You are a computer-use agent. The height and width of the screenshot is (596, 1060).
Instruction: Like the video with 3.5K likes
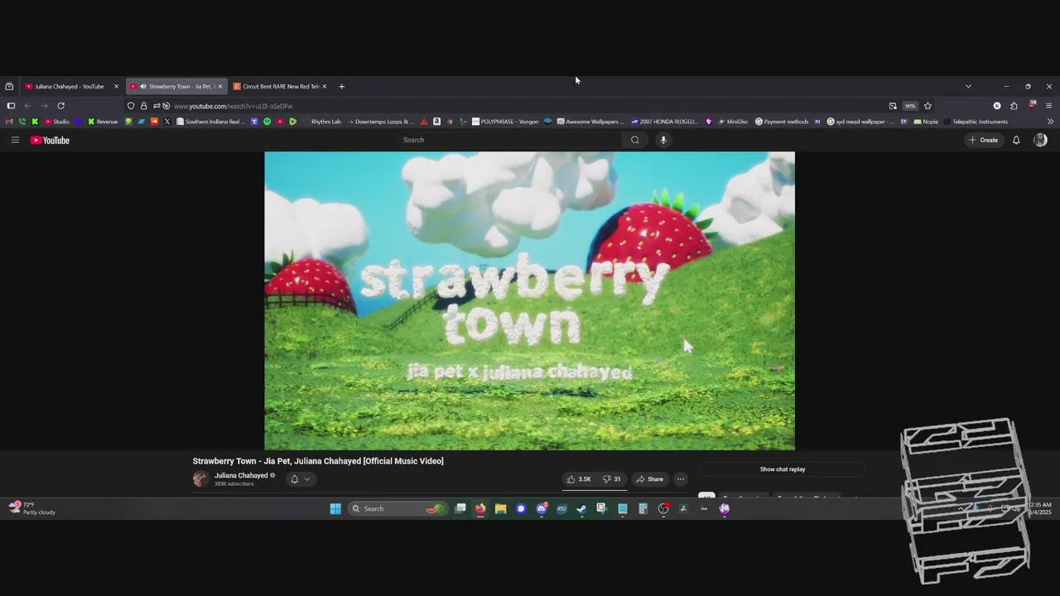(579, 479)
